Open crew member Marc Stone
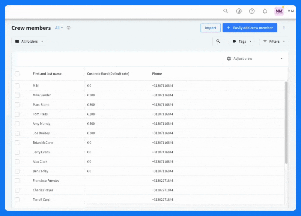 tap(41, 104)
